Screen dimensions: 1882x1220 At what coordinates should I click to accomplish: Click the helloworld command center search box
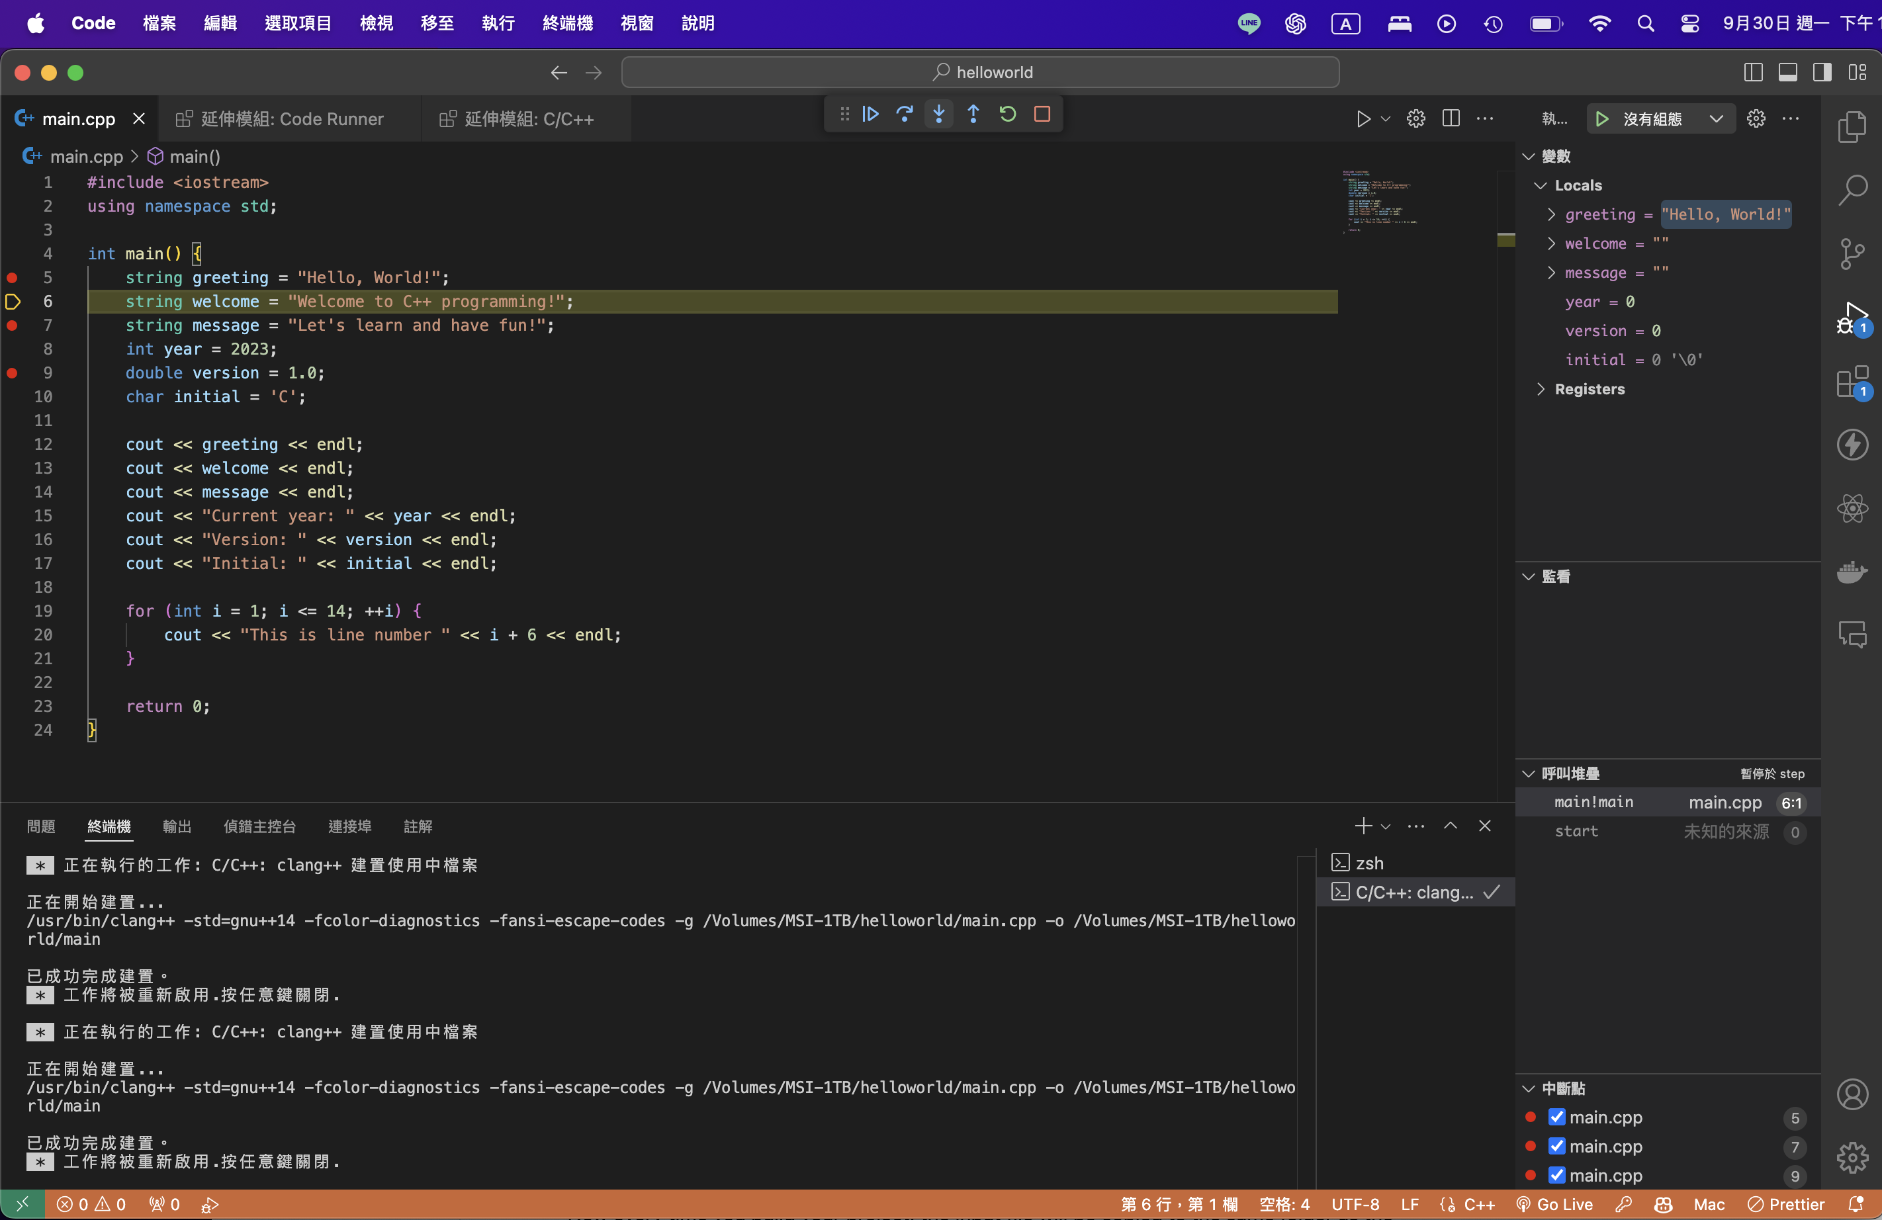tap(980, 73)
